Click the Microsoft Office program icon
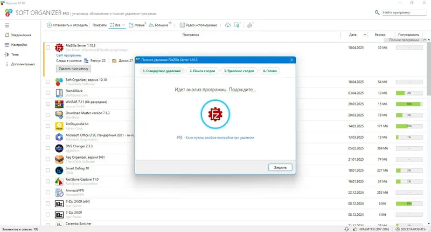The image size is (431, 232). pyautogui.click(x=59, y=137)
